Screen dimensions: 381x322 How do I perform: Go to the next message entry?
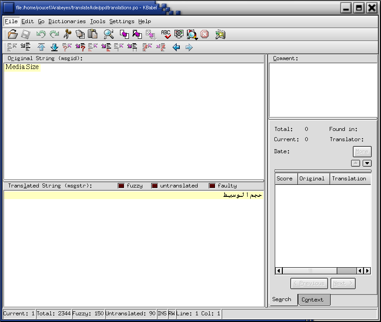pyautogui.click(x=54, y=47)
